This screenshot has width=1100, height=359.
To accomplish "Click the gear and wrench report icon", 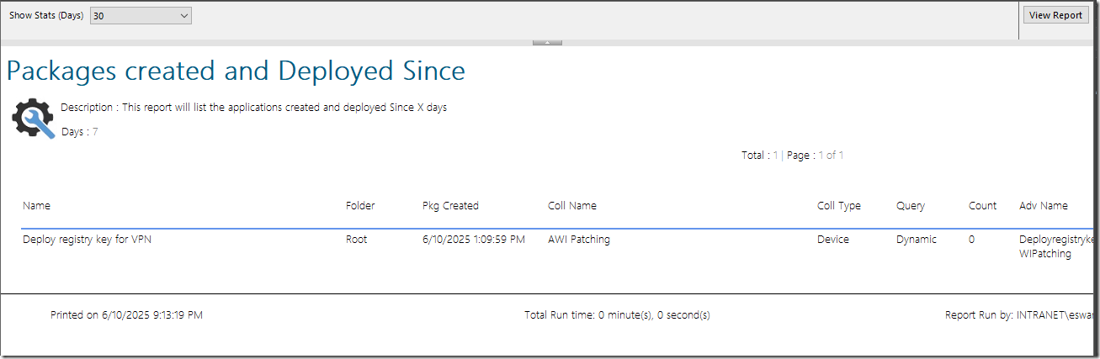I will click(33, 119).
